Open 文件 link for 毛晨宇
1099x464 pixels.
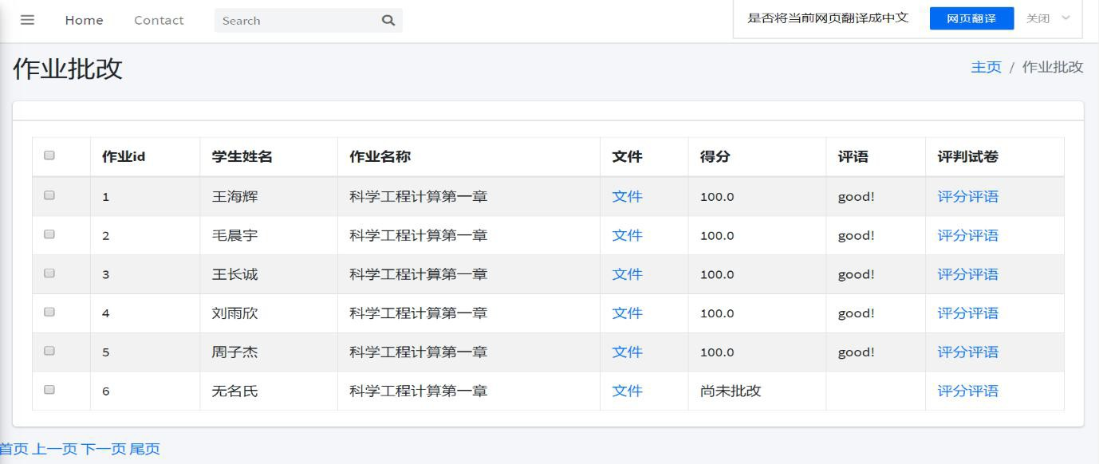point(627,235)
